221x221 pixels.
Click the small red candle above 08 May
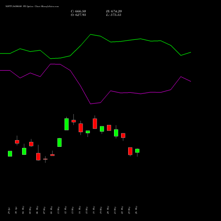point(53,155)
